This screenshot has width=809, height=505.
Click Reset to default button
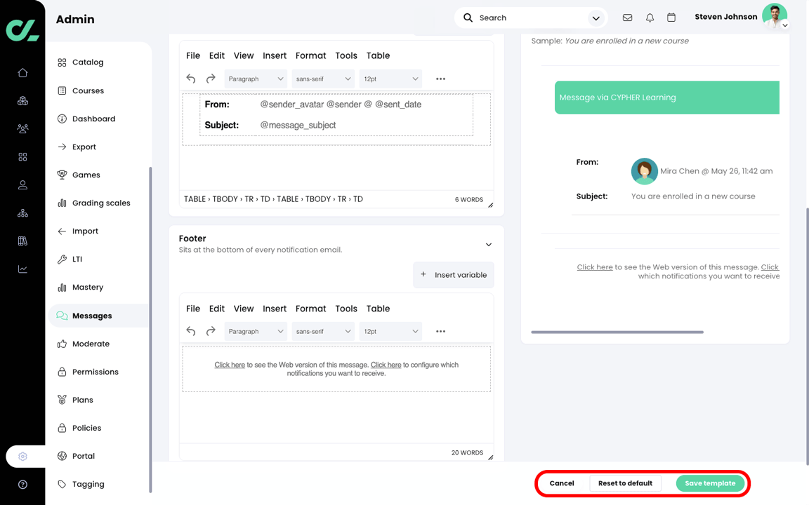click(x=625, y=483)
